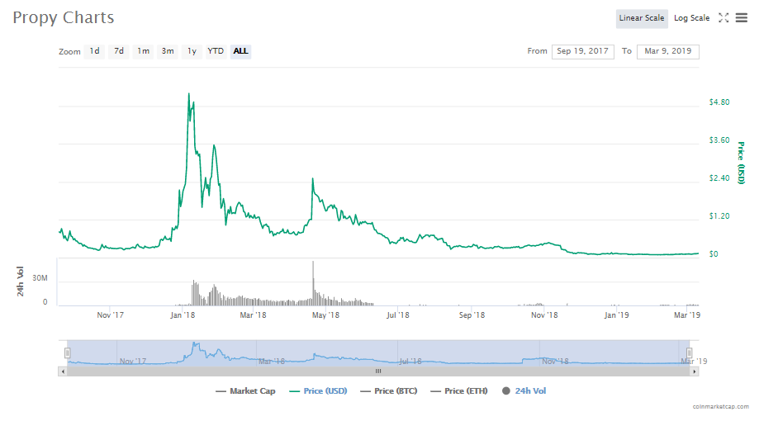759x421 pixels.
Task: Set zoom range to YTD
Action: coord(216,51)
